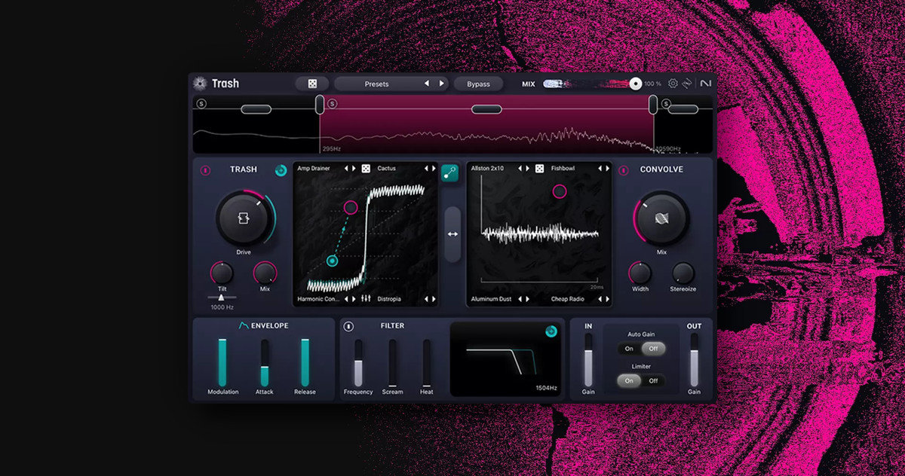Go to next preset with right arrow
This screenshot has height=476, width=905.
[x=441, y=84]
